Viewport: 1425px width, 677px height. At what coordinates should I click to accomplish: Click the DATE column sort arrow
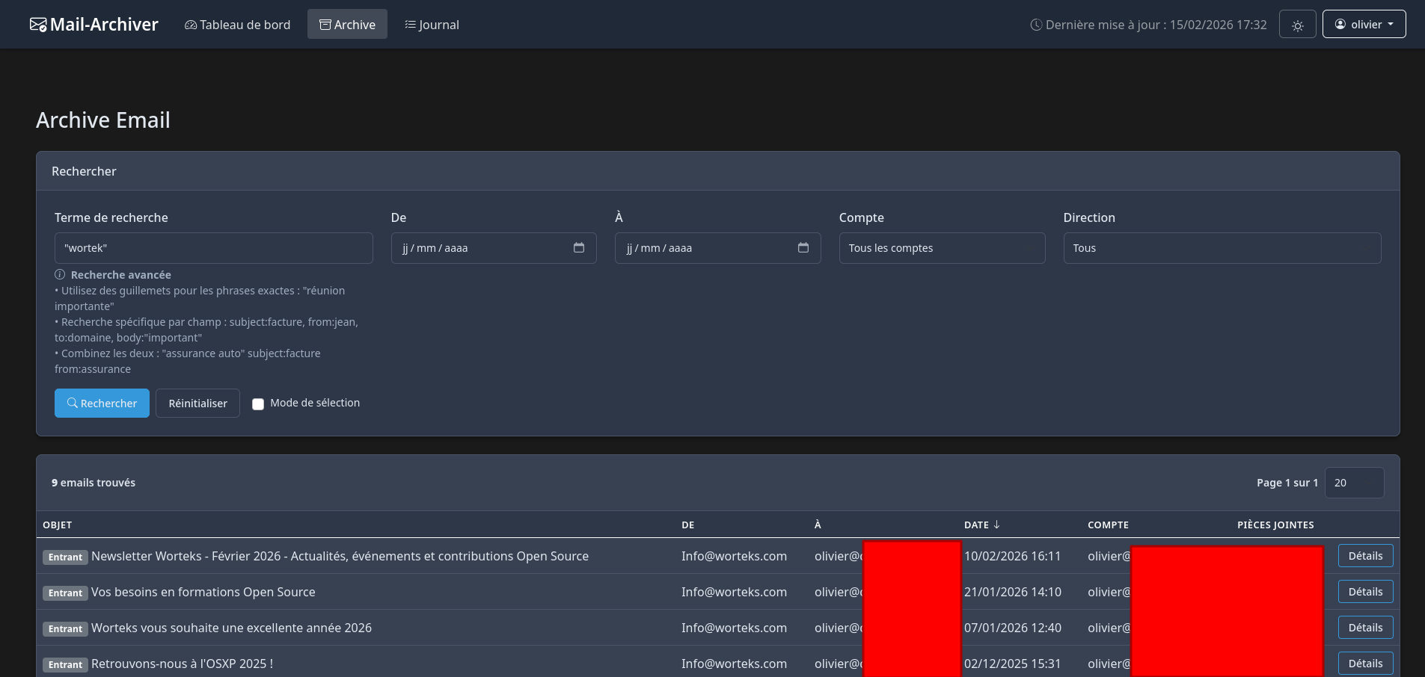tap(996, 525)
